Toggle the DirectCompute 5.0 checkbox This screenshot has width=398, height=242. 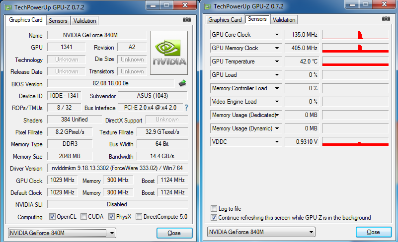[x=139, y=217]
